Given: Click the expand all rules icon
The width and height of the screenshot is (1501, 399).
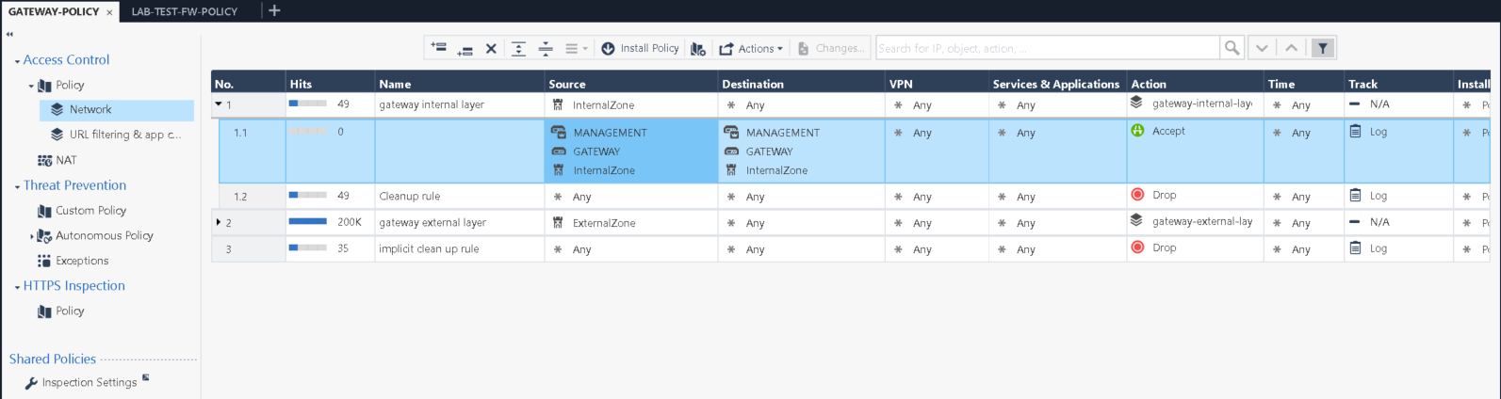Looking at the screenshot, I should [518, 48].
